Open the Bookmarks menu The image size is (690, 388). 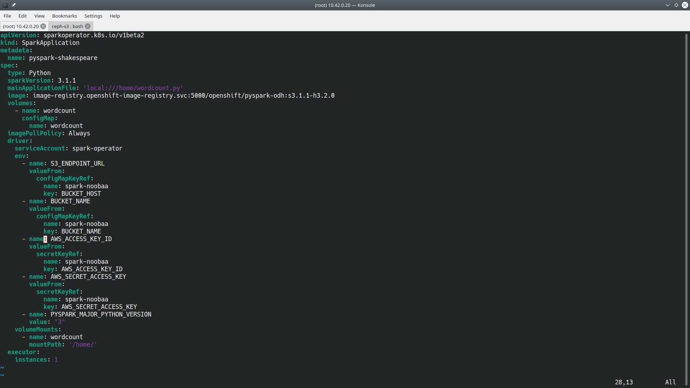64,16
